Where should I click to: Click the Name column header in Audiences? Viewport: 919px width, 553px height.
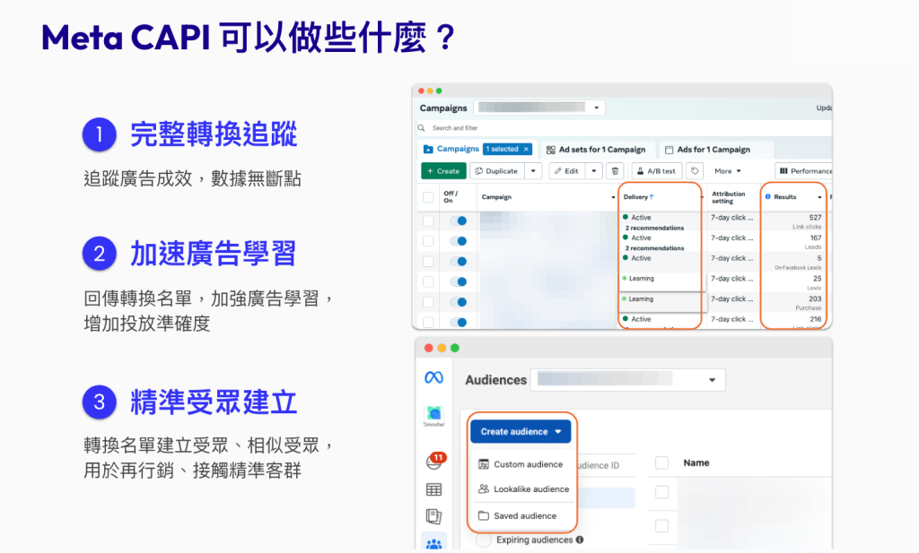696,462
